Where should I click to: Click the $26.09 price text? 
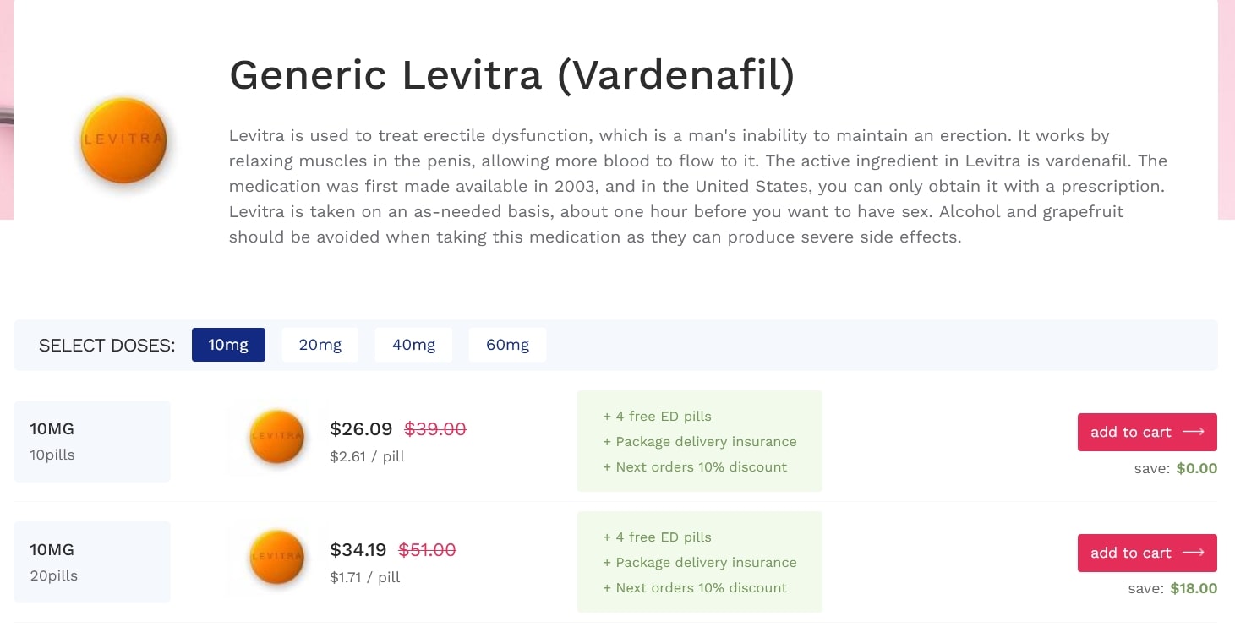point(361,429)
